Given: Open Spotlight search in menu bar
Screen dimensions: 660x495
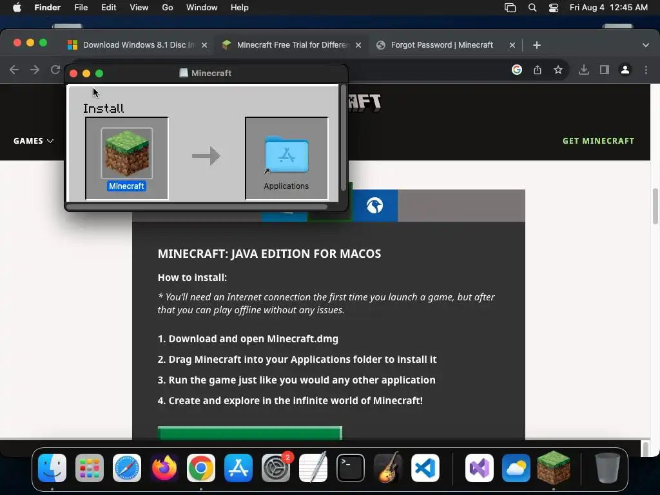Looking at the screenshot, I should click(x=532, y=8).
